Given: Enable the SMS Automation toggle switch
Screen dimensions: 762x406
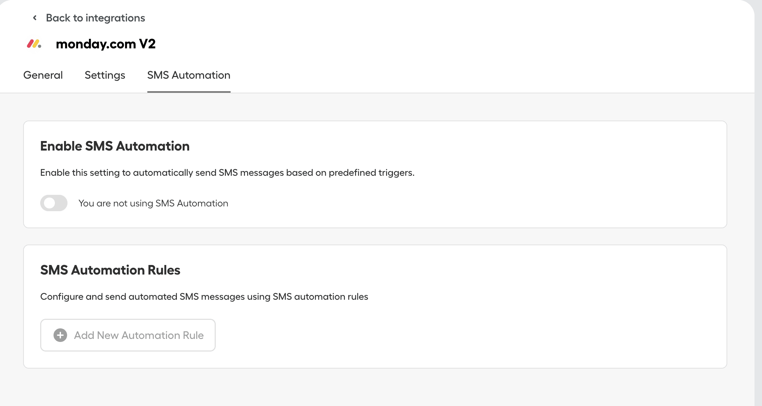Looking at the screenshot, I should (x=54, y=203).
